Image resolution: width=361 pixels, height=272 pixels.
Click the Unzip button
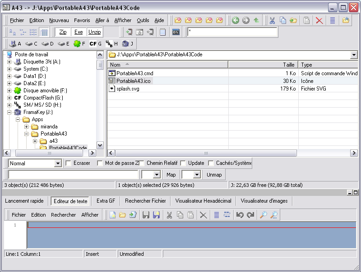pos(95,32)
